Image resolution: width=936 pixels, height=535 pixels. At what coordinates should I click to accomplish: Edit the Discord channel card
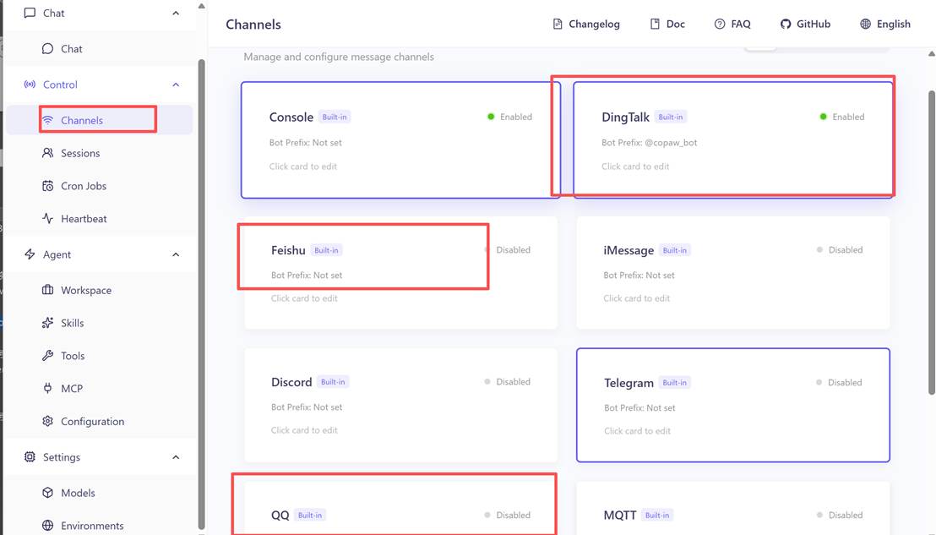coord(400,405)
